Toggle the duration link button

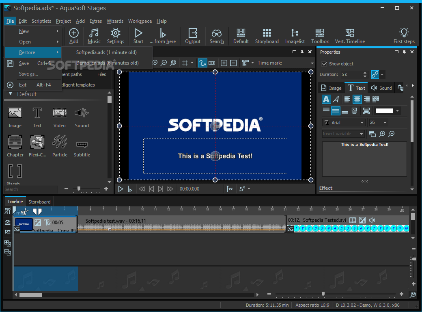point(375,74)
